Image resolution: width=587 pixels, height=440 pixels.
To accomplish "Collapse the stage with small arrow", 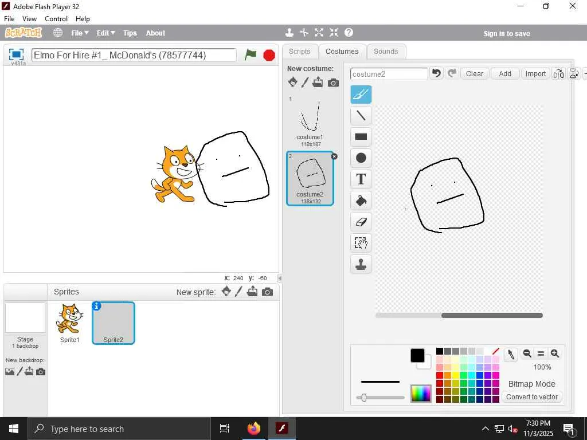I will (279, 278).
